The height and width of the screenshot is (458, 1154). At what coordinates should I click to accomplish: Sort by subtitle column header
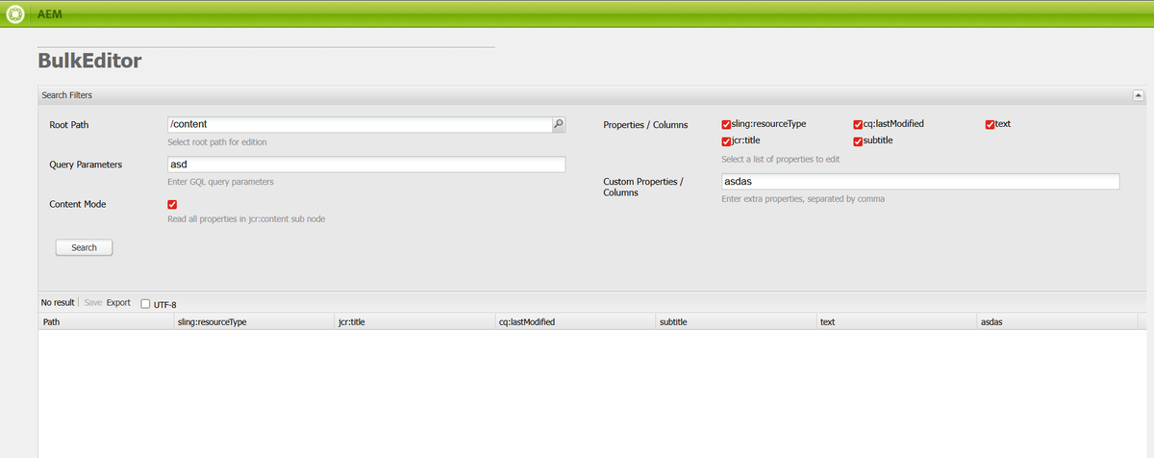coord(736,322)
